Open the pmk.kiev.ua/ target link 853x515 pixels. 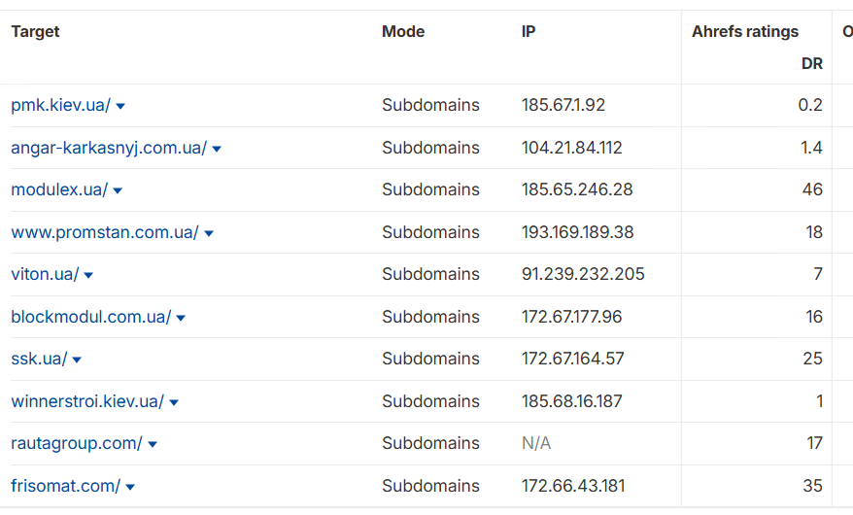61,105
